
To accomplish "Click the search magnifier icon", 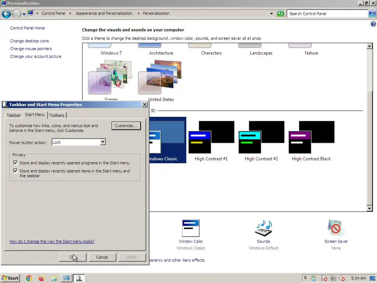I will click(372, 14).
